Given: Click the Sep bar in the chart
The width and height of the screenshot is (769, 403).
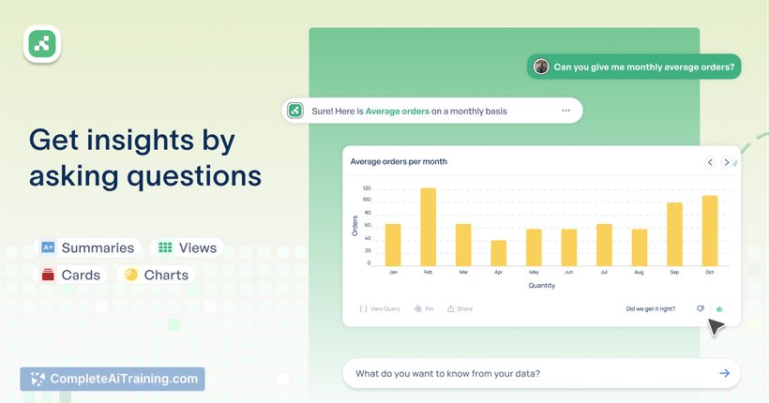Looking at the screenshot, I should click(674, 234).
